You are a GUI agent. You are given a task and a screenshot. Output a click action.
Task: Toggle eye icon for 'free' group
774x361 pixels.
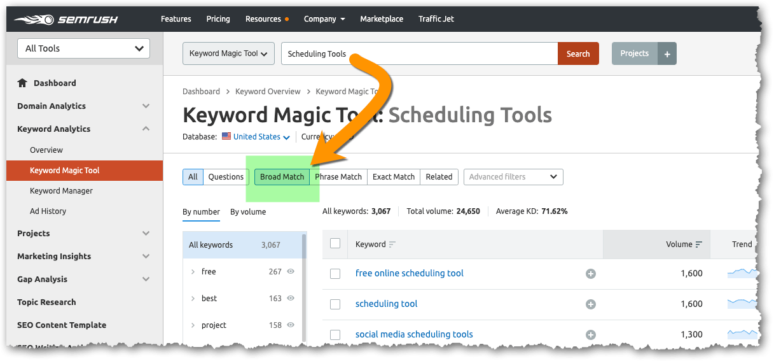click(291, 271)
